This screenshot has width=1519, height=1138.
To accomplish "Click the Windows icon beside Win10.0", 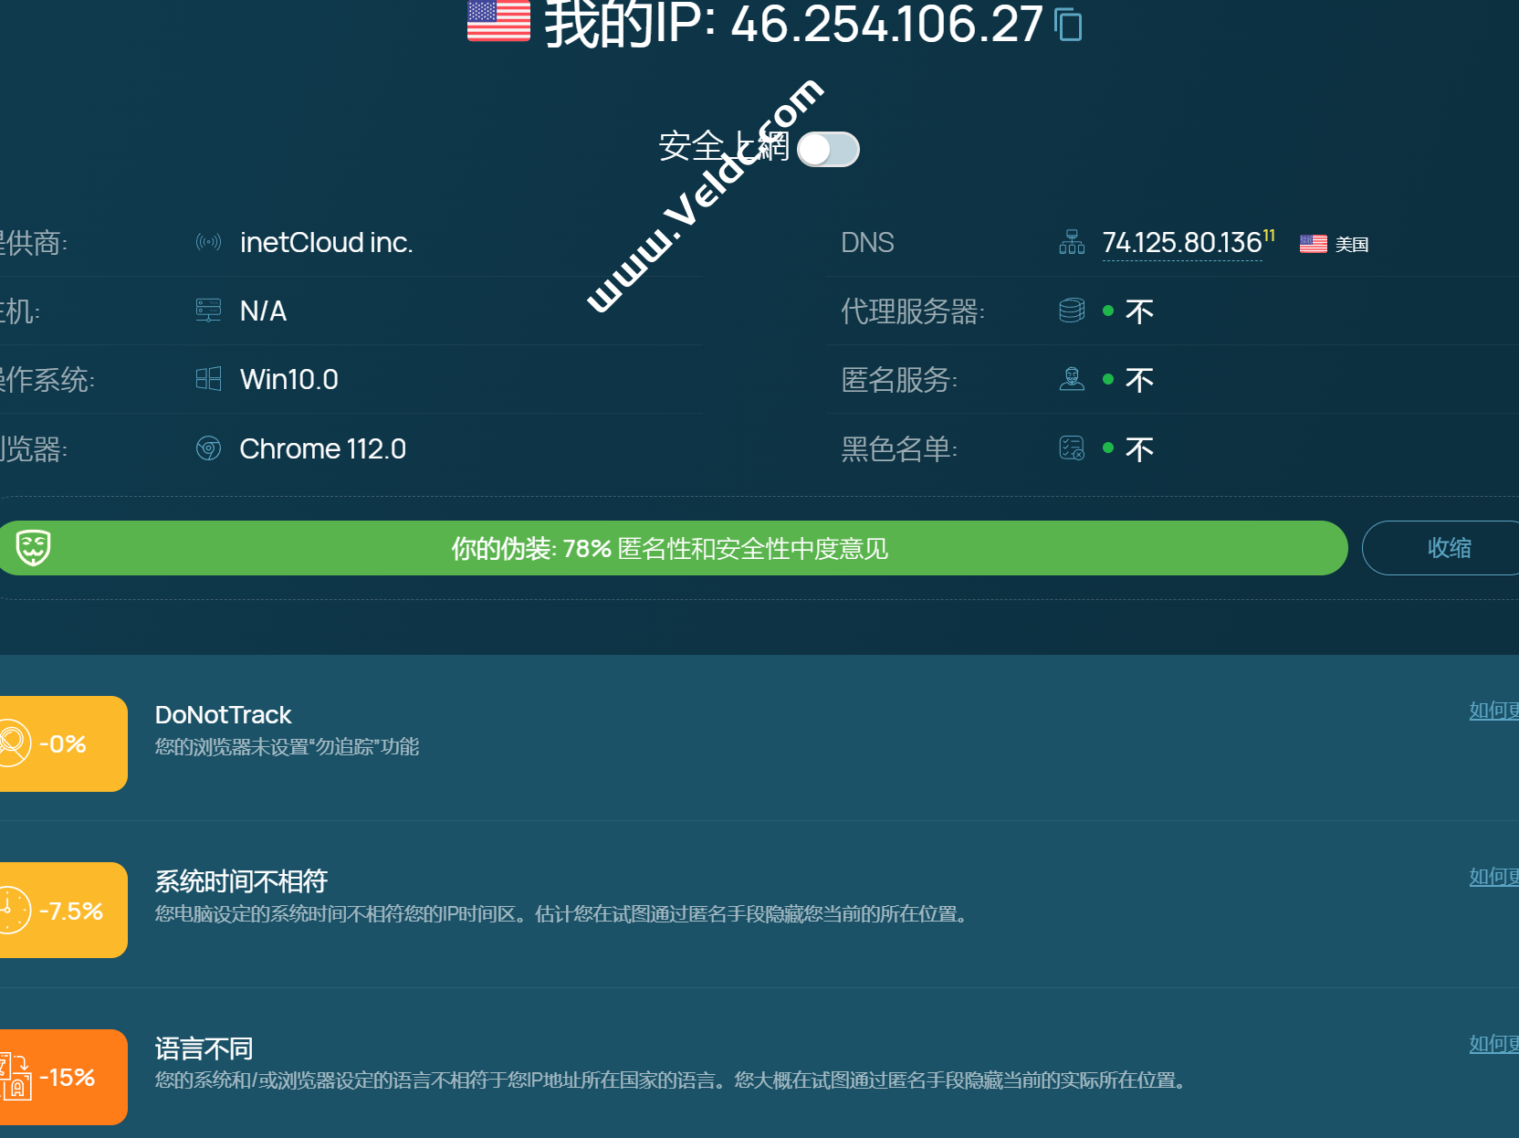I will coord(208,379).
